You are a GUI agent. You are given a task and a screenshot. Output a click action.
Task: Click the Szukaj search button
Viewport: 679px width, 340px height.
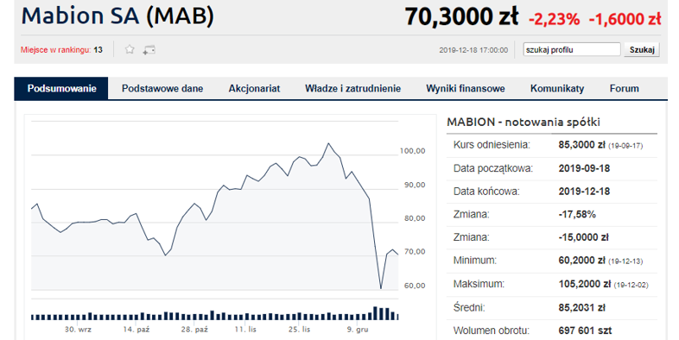coord(642,50)
